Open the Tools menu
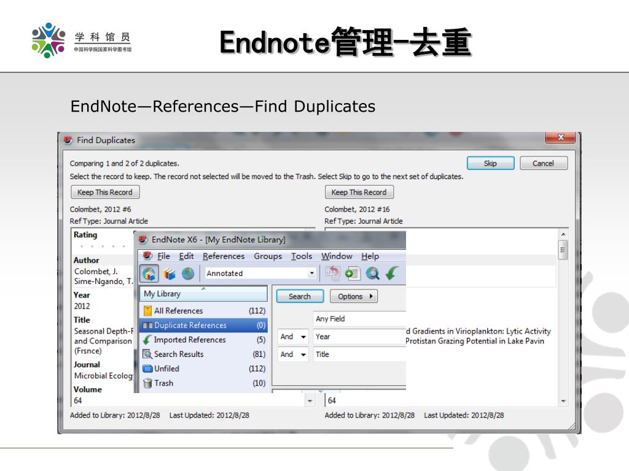This screenshot has height=471, width=629. tap(301, 256)
